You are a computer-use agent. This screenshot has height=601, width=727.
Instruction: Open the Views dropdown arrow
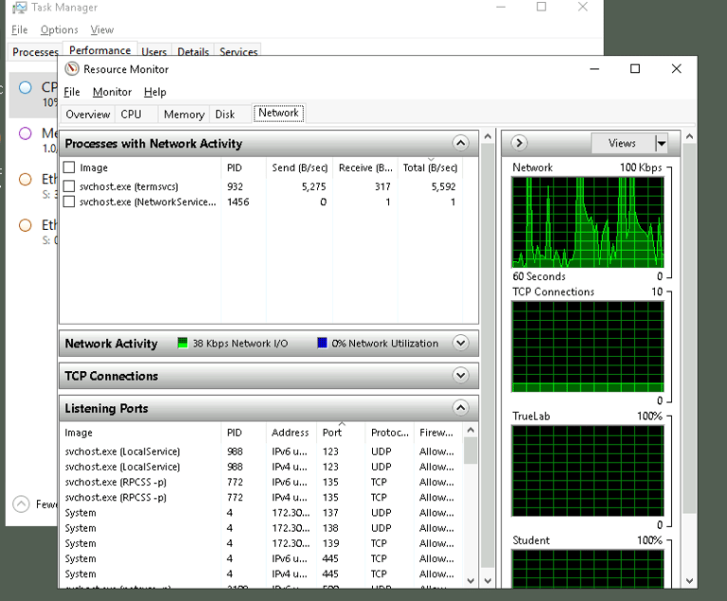(x=662, y=143)
